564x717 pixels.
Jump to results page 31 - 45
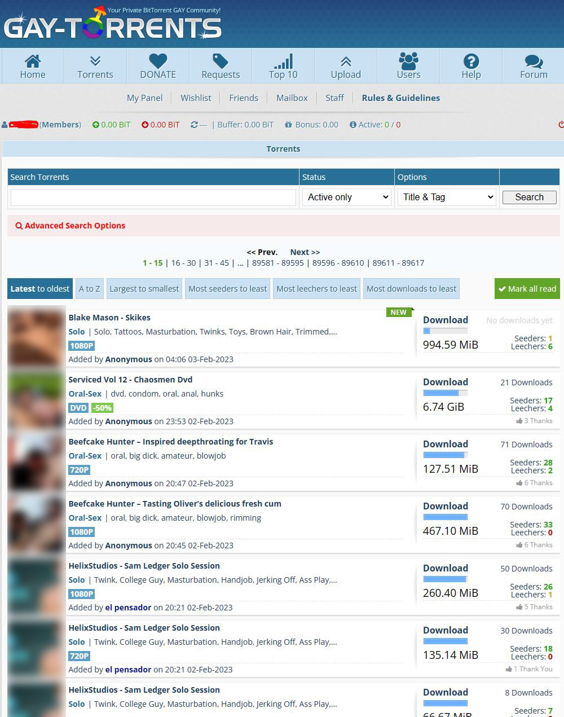click(x=217, y=263)
